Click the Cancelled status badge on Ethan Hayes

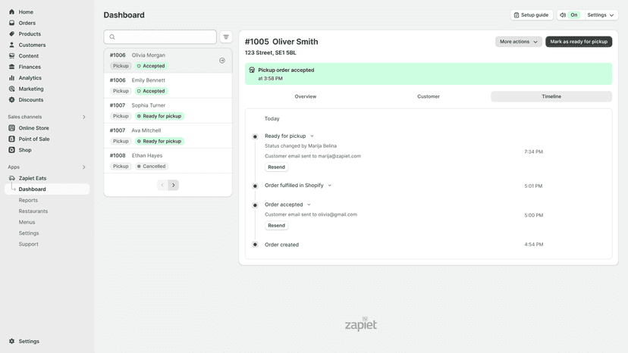(x=152, y=166)
